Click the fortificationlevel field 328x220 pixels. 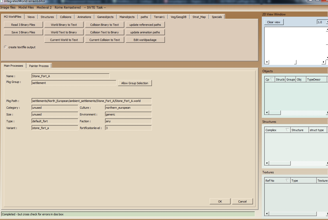[x=128, y=128]
